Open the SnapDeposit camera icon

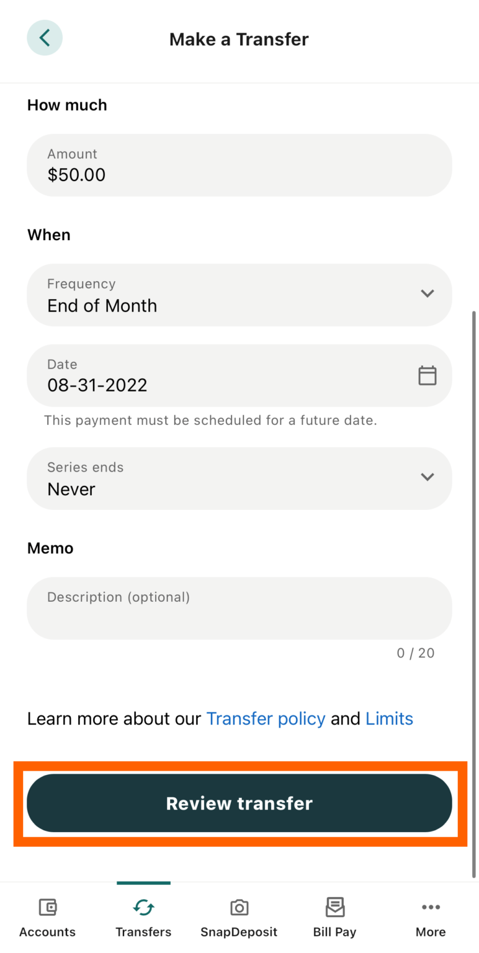pyautogui.click(x=239, y=908)
